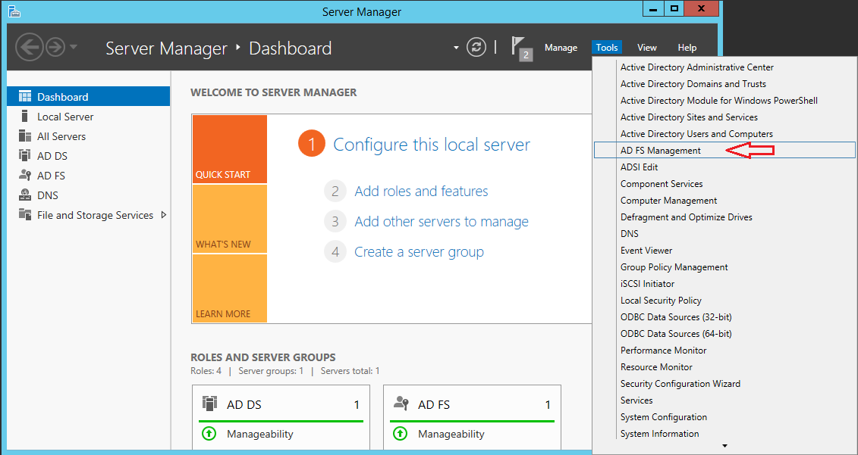
Task: Click the DNS icon in sidebar
Action: coord(25,195)
